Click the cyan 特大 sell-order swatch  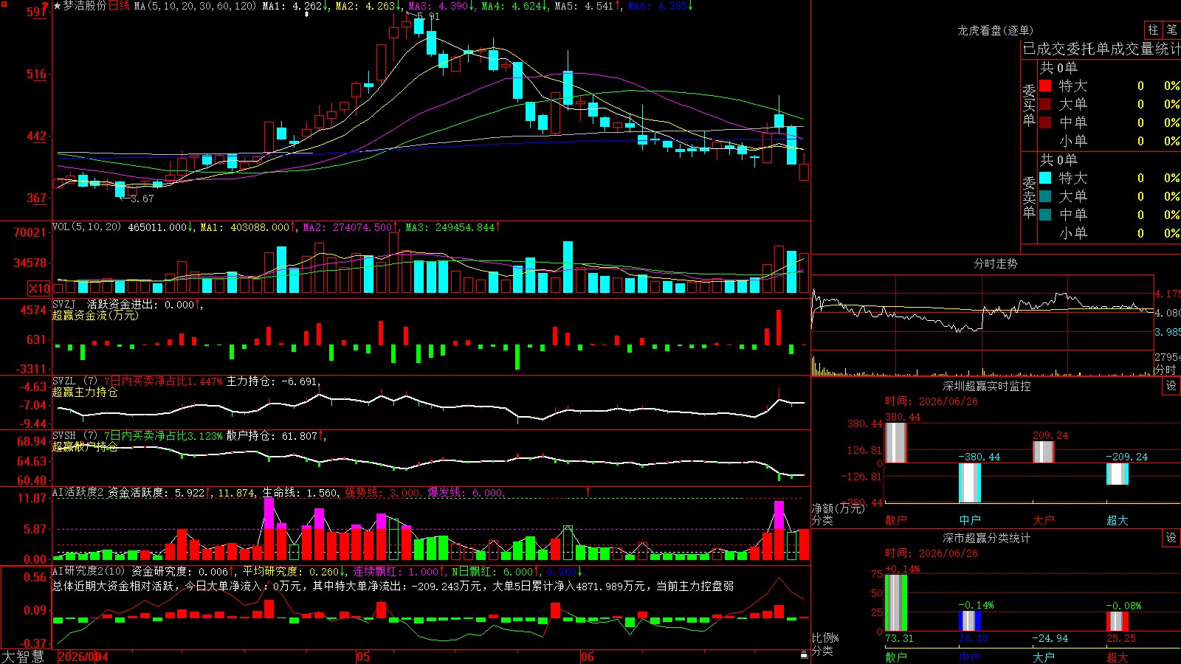coord(1045,178)
